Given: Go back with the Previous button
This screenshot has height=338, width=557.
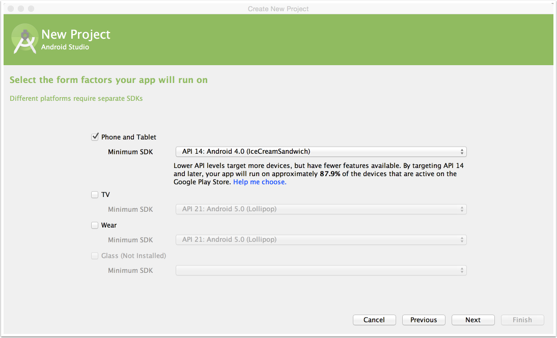Looking at the screenshot, I should 424,320.
